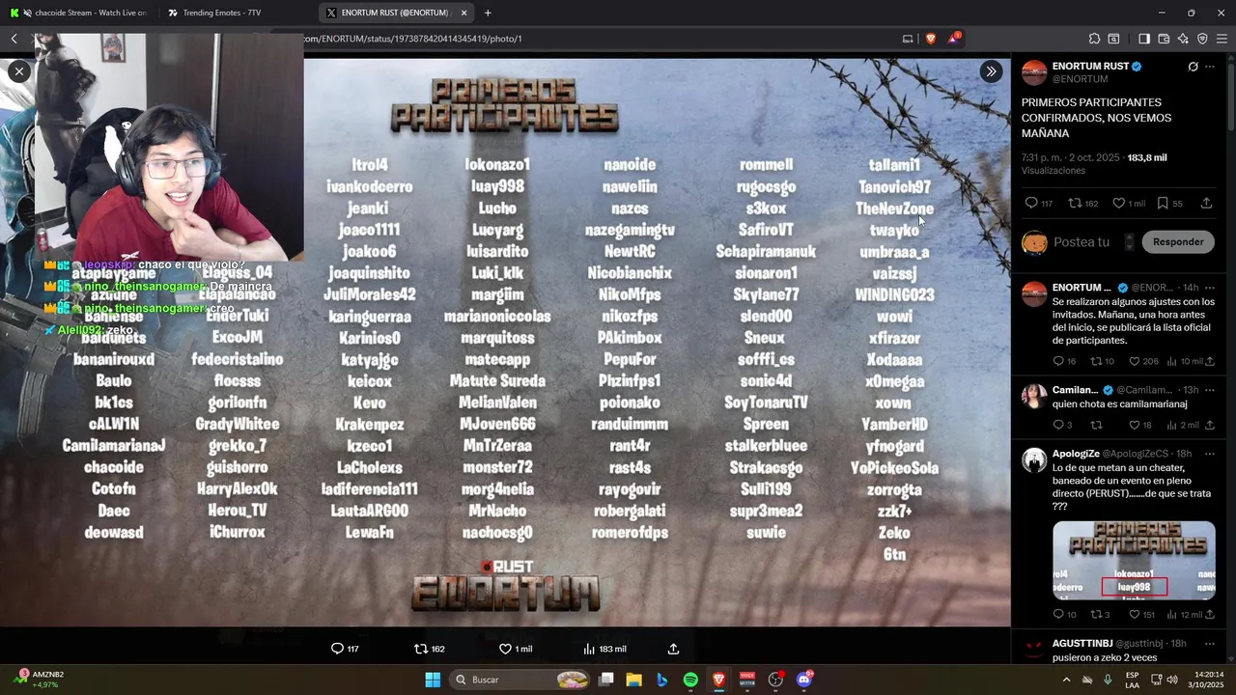Open the Brave Wallet icon
Image resolution: width=1236 pixels, height=695 pixels.
click(1164, 39)
